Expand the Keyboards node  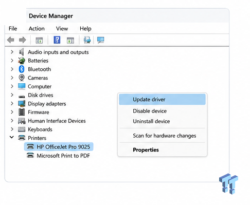[12, 129]
